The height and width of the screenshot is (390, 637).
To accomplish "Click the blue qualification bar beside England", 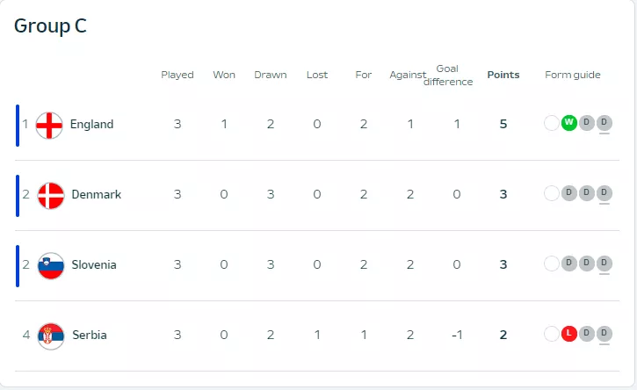I will click(x=17, y=125).
